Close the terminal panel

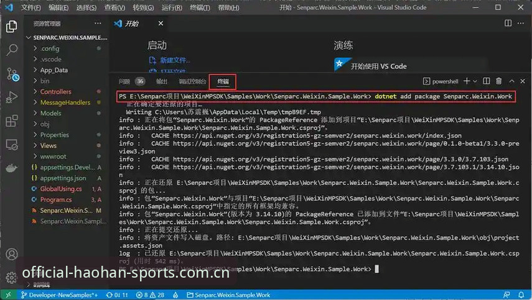[x=523, y=81]
